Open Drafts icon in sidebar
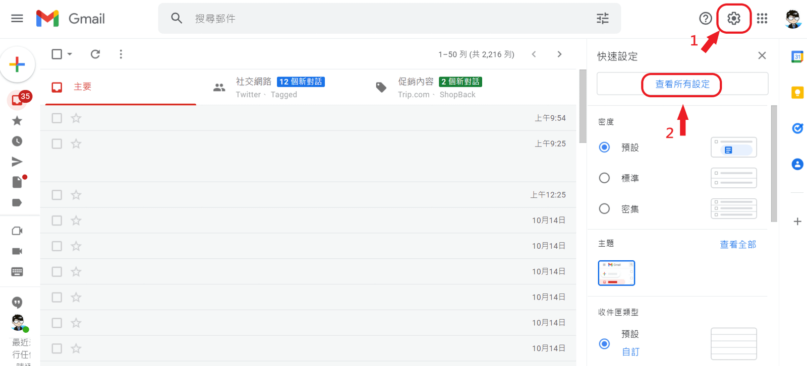This screenshot has width=807, height=366. coord(17,182)
